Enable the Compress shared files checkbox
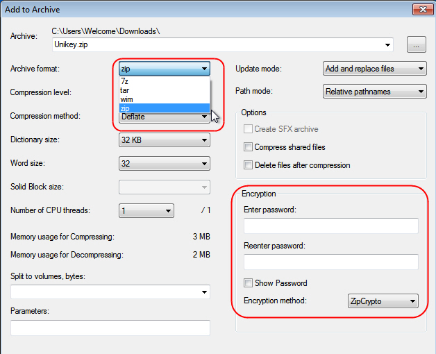Image resolution: width=436 pixels, height=354 pixels. (248, 147)
